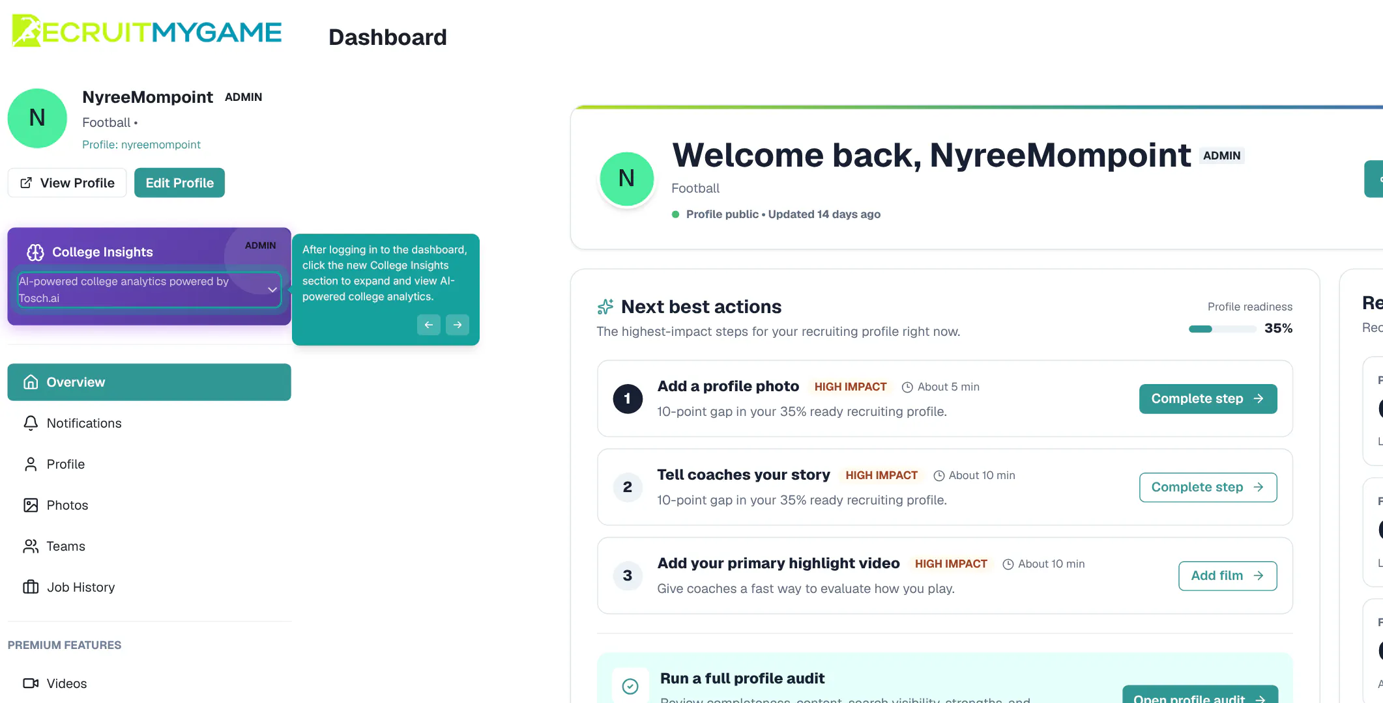This screenshot has height=703, width=1383.
Task: Click the step 1 number badge
Action: [628, 399]
